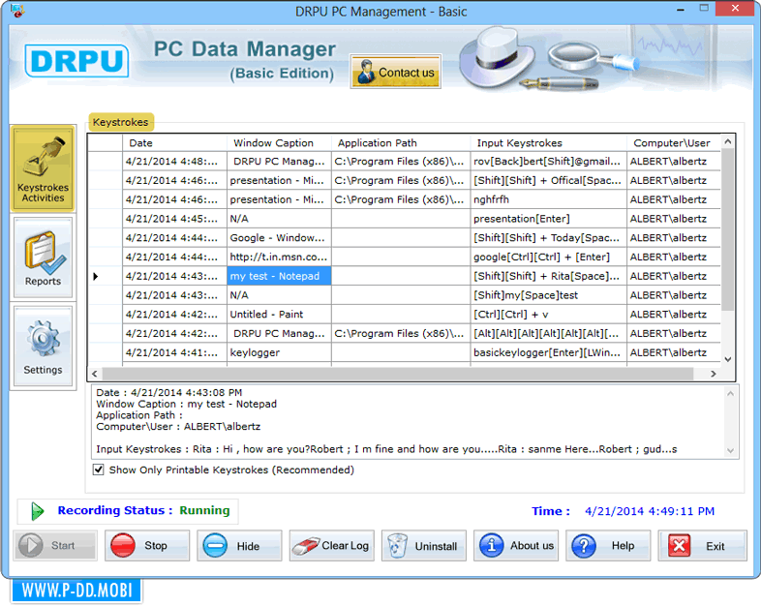This screenshot has height=606, width=761.
Task: Click the time display 4:49:11 PM
Action: tap(650, 511)
